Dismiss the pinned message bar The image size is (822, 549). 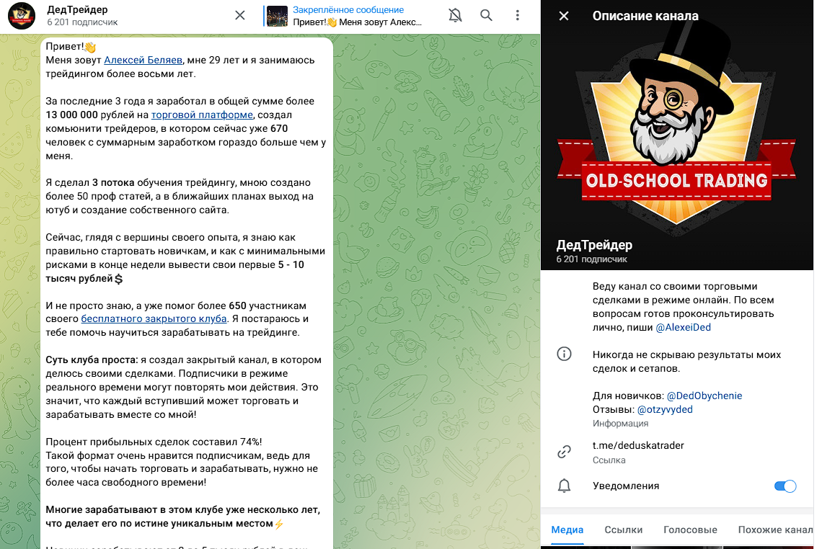click(x=240, y=15)
